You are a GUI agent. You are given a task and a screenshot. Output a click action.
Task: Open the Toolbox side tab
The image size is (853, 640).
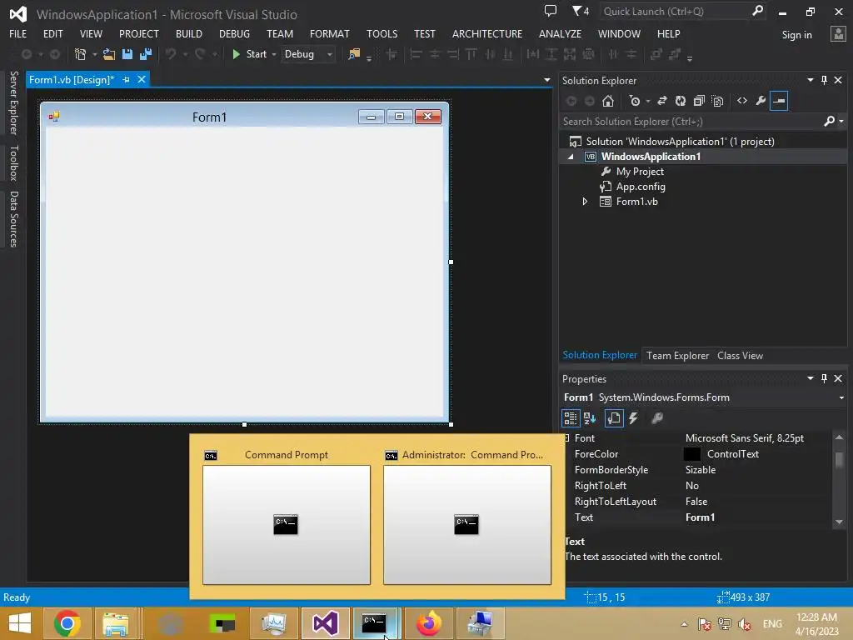click(14, 163)
